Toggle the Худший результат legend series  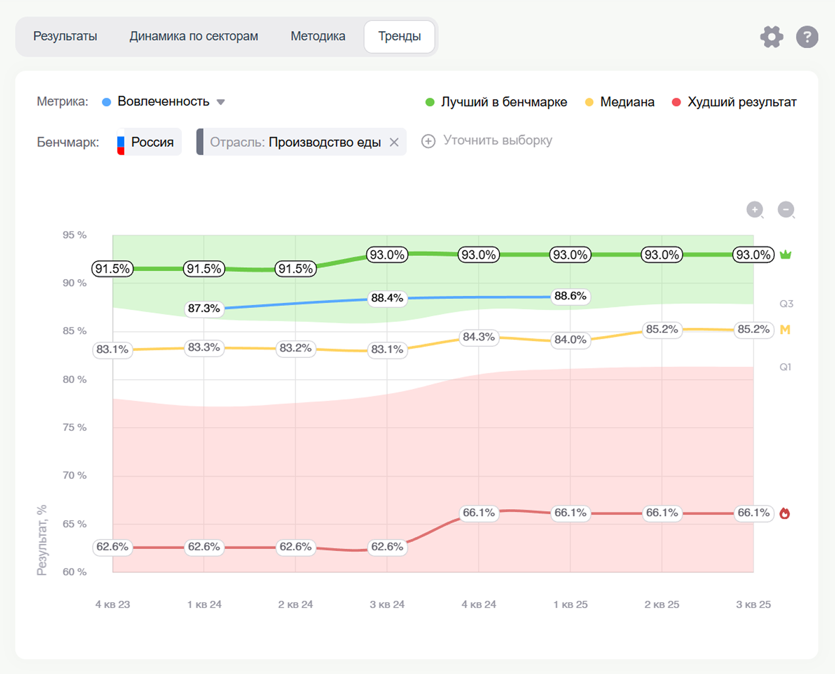734,102
